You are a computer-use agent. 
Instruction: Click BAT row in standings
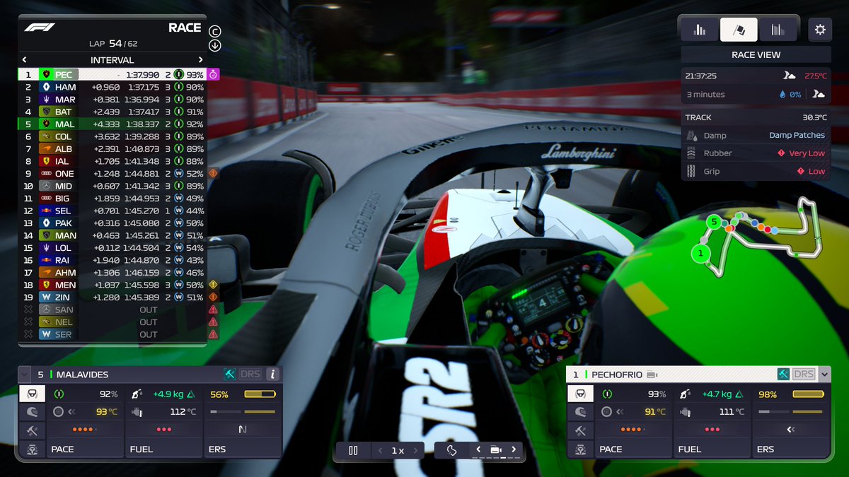pos(112,112)
